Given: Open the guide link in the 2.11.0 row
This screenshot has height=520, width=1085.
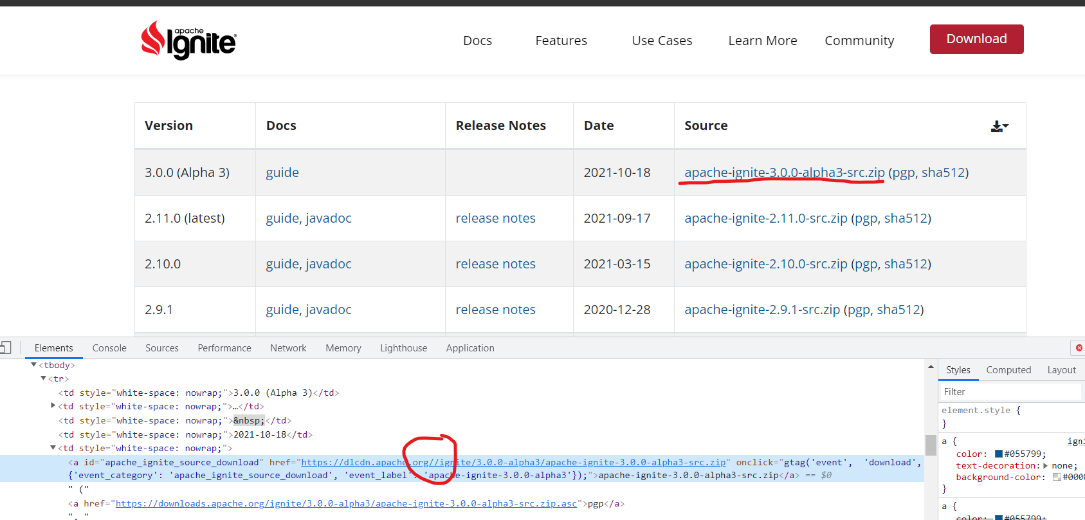Looking at the screenshot, I should [282, 218].
